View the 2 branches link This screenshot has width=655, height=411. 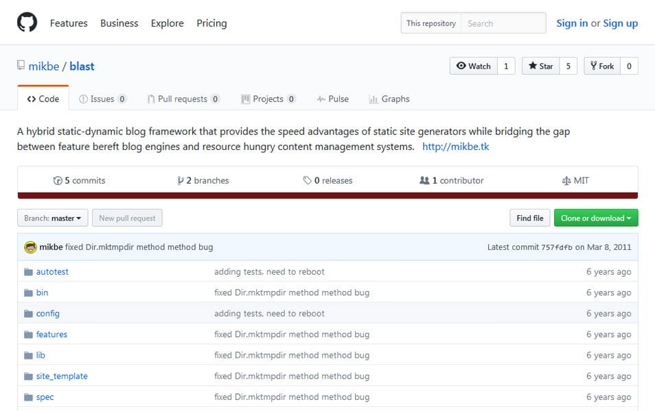tap(203, 180)
